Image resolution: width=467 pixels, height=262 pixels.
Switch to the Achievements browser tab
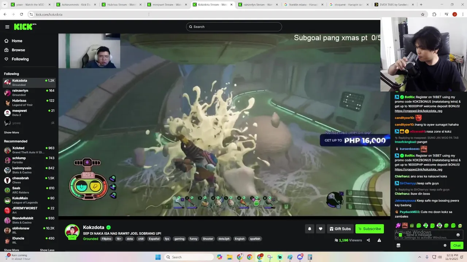coord(76,5)
